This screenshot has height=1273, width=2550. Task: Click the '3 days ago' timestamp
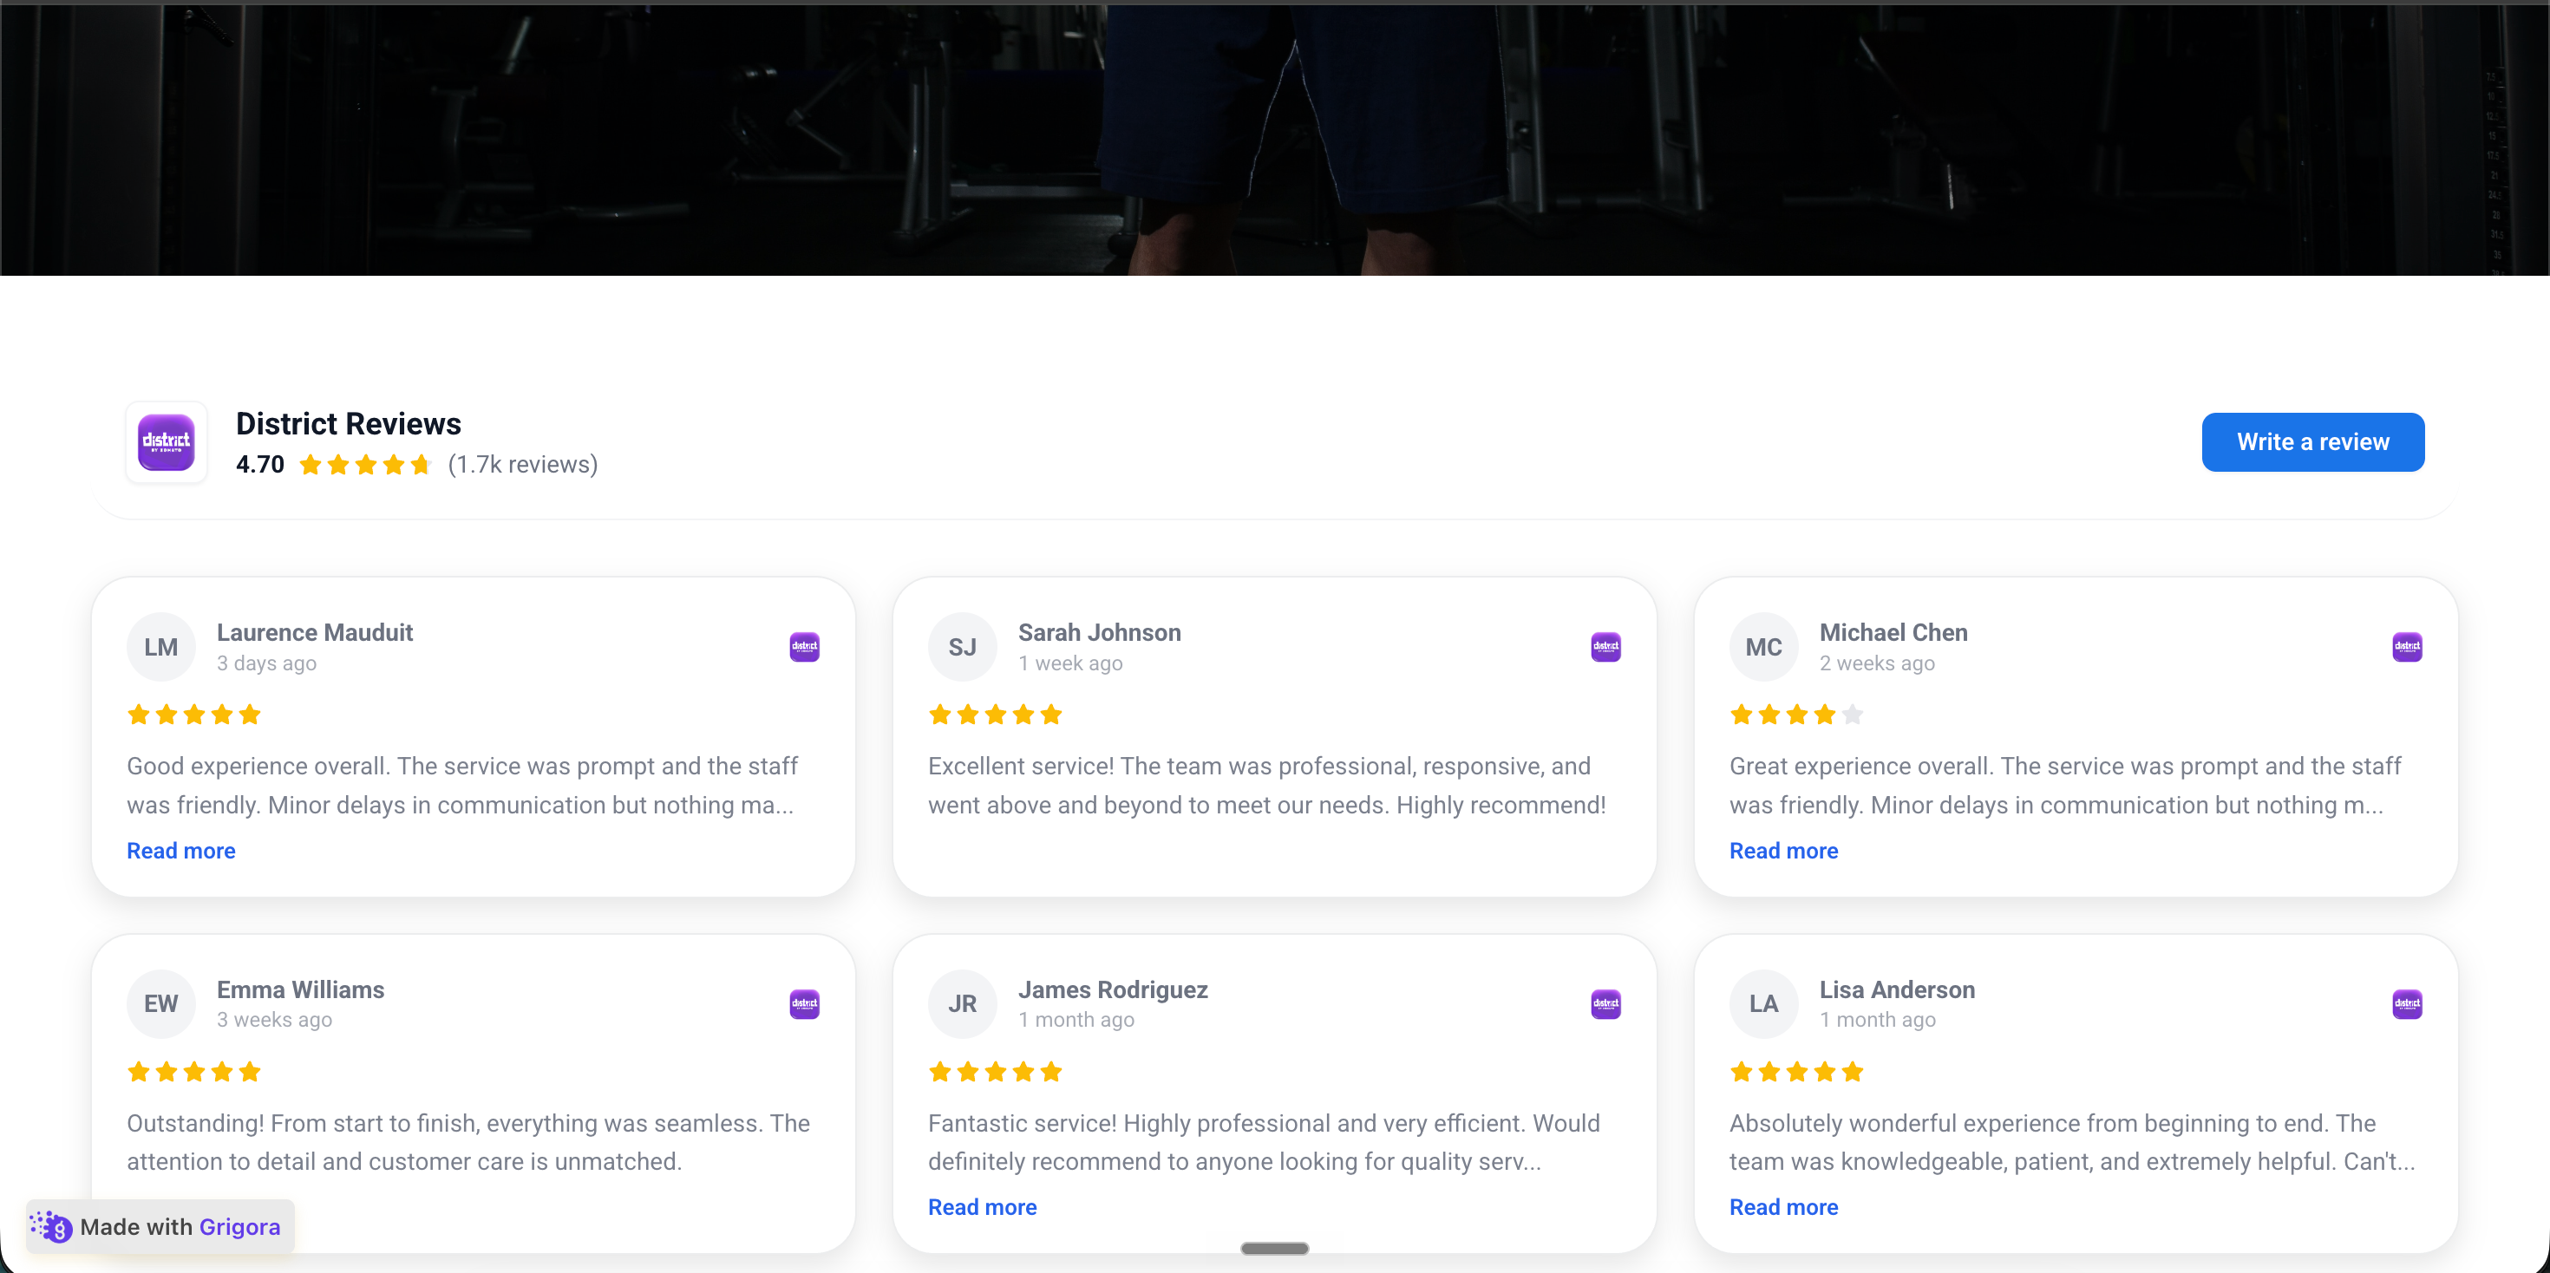pos(266,663)
